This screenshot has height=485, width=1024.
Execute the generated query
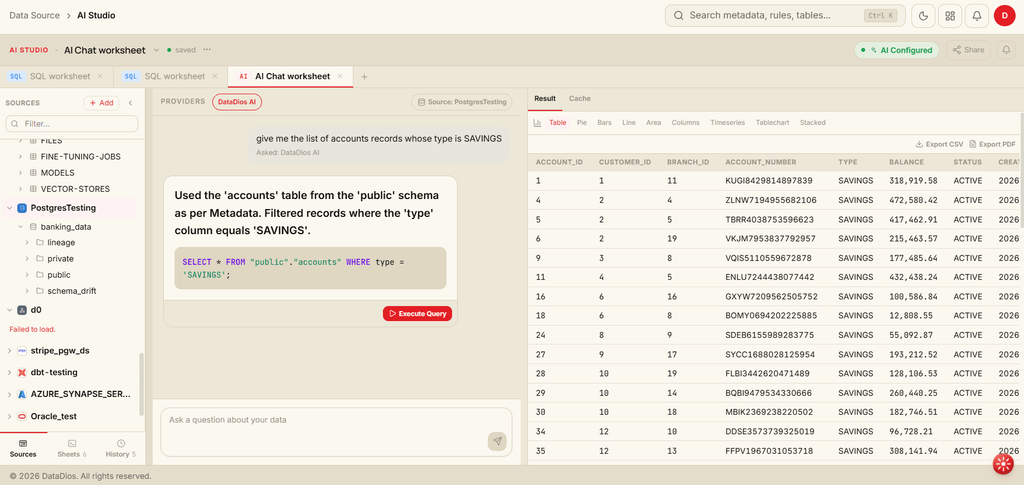pyautogui.click(x=418, y=314)
